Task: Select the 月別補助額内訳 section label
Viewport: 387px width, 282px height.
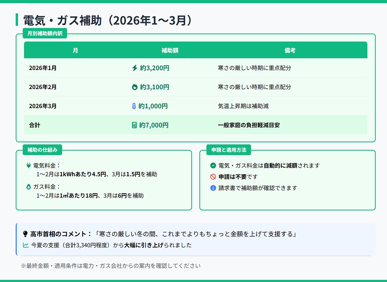Action: tap(45, 33)
